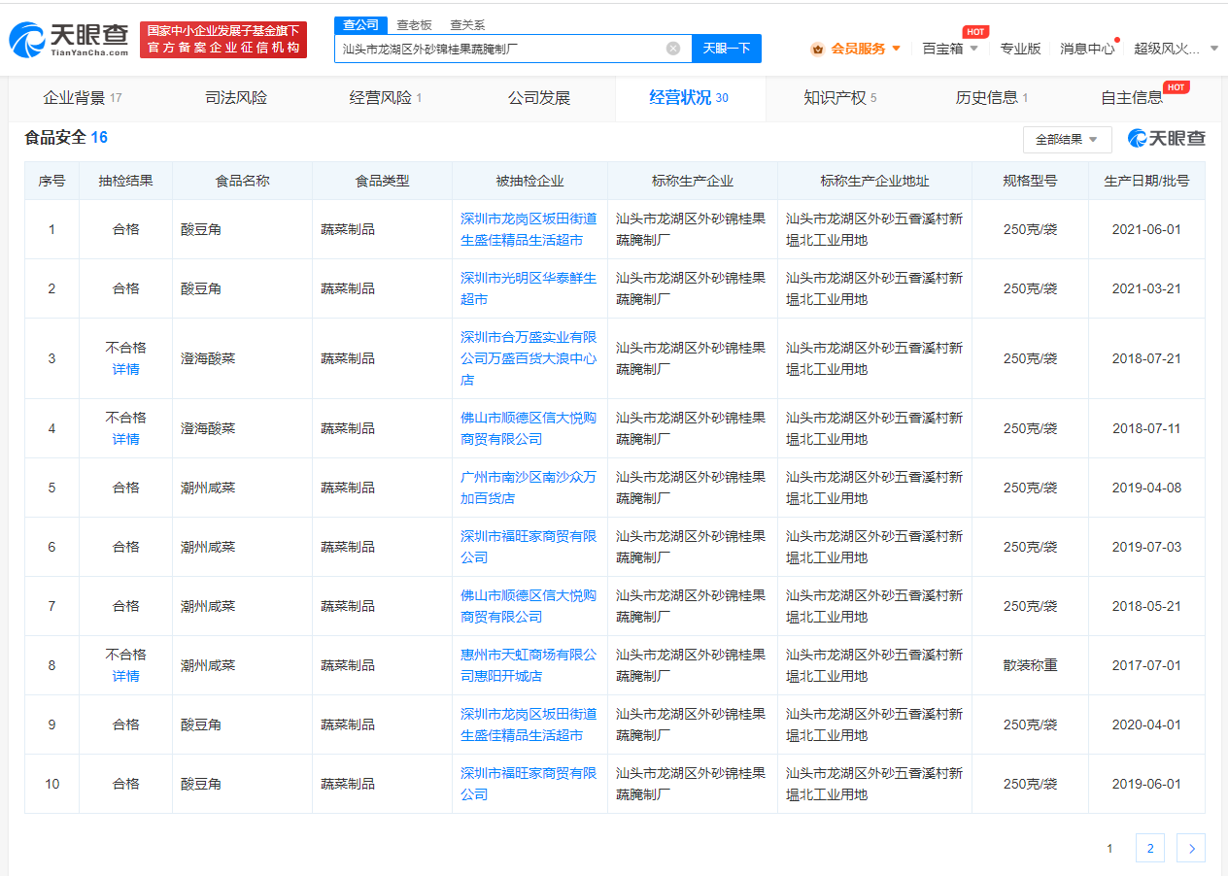Screen dimensions: 1228x876
Task: Open 深圳市光明区华泰鲜生超市 link
Action: [x=529, y=288]
